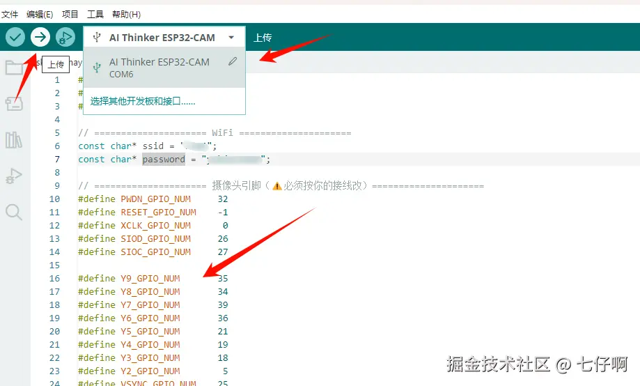Viewport: 640px width, 386px height.
Task: Start the Debug toolbar button
Action: [x=65, y=37]
